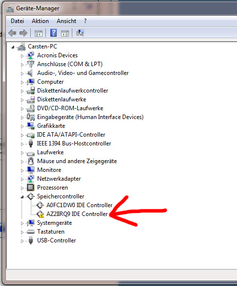
Task: Click the Grafikkarte icon
Action: point(31,126)
